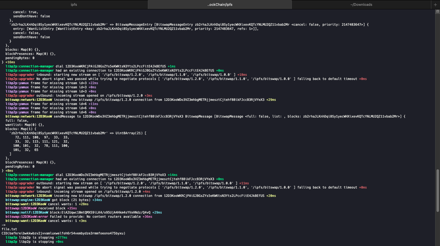Click "Failed to provide: No content routers" error
The image size is (440, 246).
[79, 216]
